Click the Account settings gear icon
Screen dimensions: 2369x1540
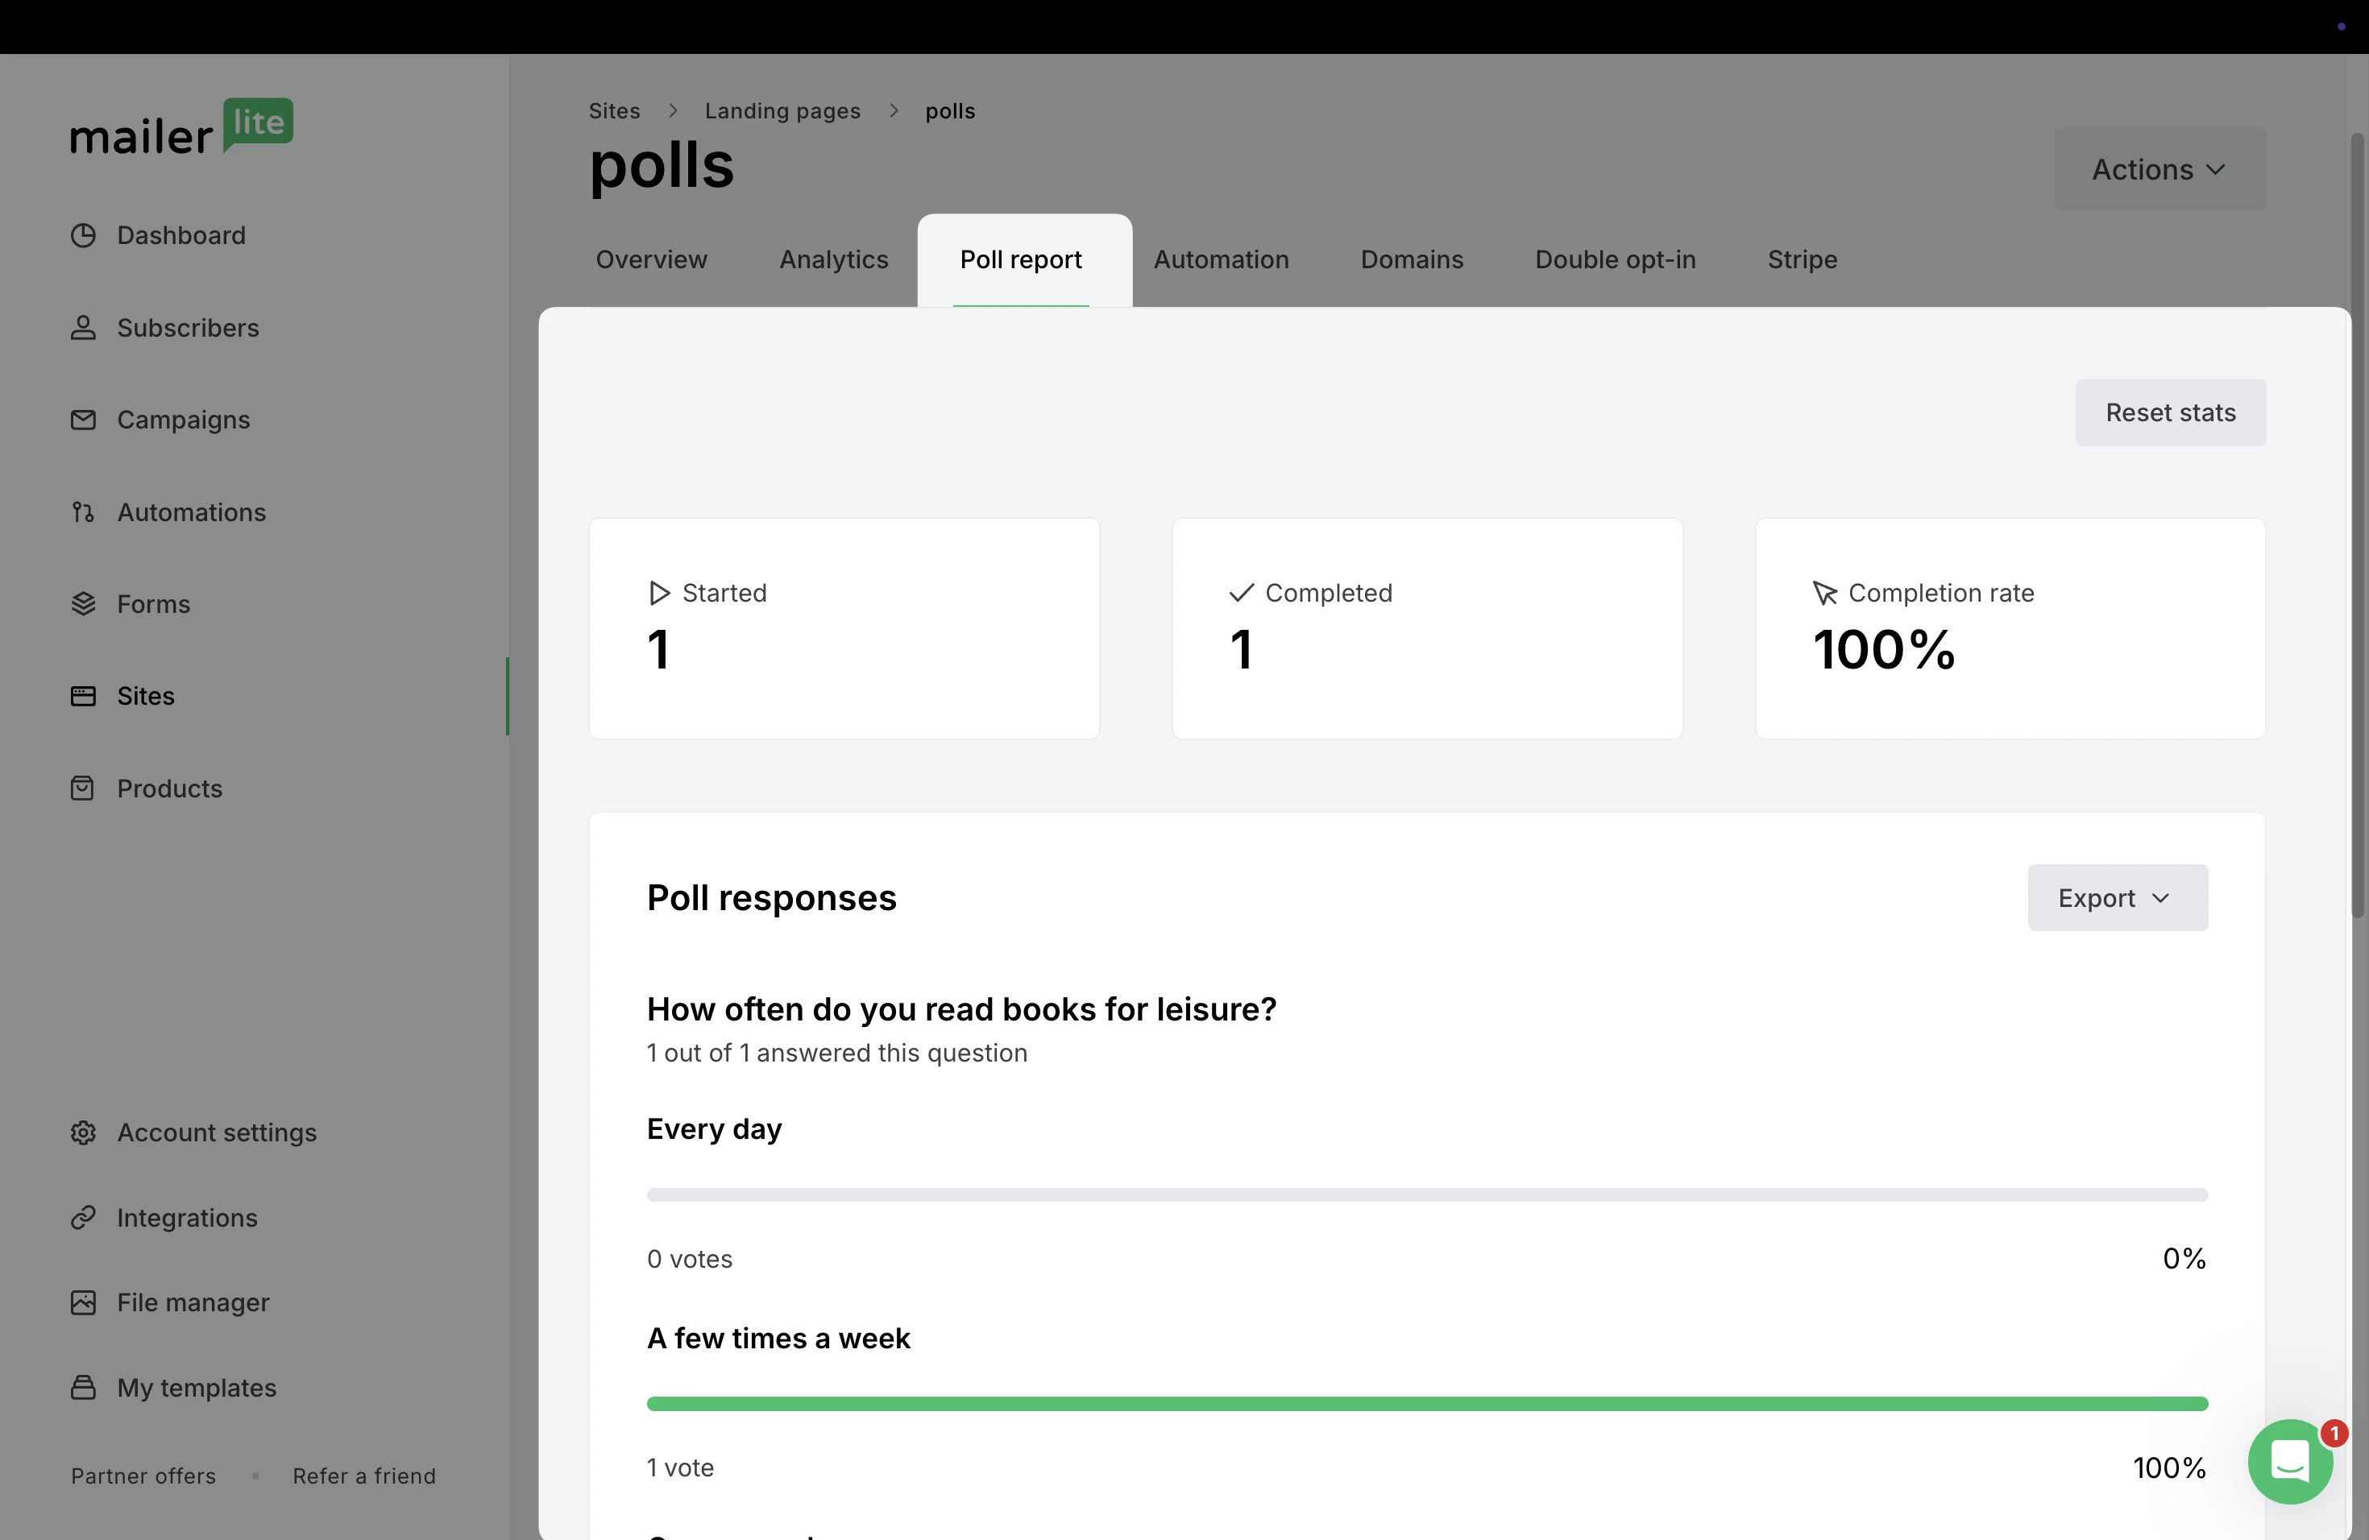coord(84,1133)
